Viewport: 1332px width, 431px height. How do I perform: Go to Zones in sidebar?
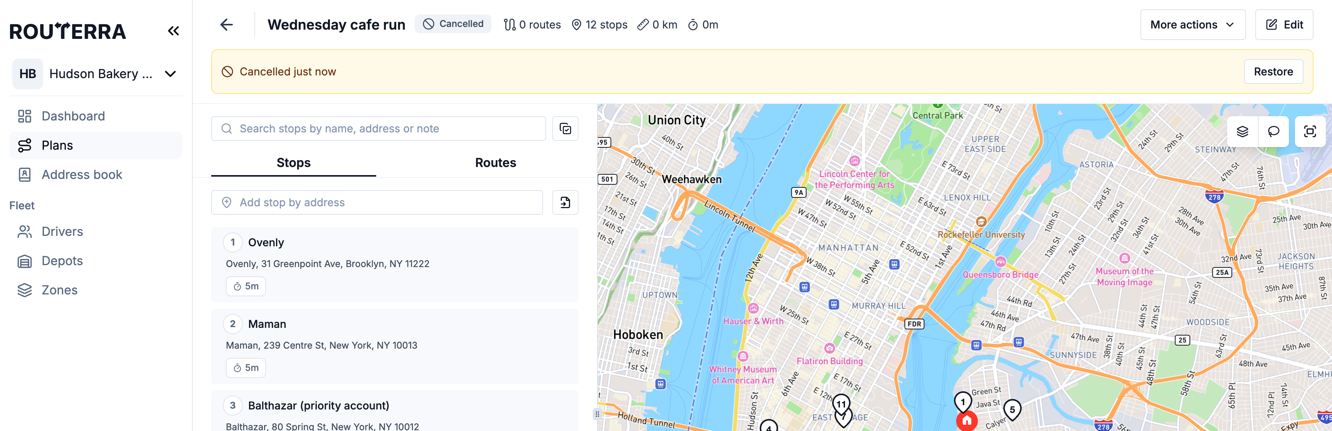[96, 290]
